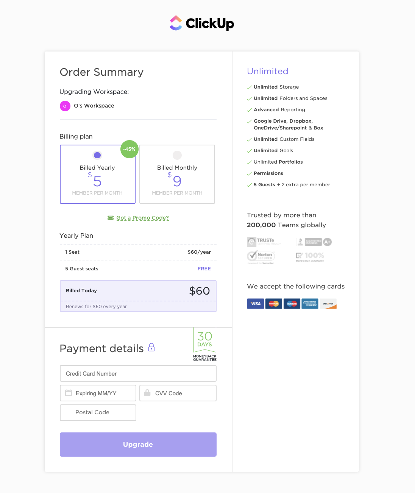Click the checkmark beside Permissions
Screen dimensions: 415x493
(249, 174)
